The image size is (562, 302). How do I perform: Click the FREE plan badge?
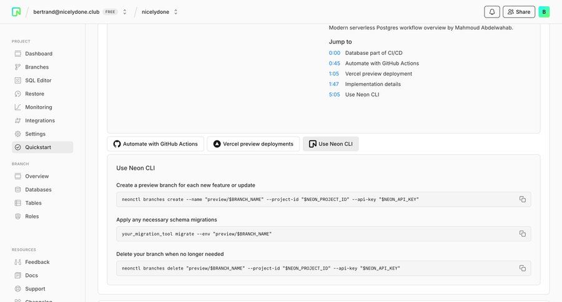tap(110, 12)
